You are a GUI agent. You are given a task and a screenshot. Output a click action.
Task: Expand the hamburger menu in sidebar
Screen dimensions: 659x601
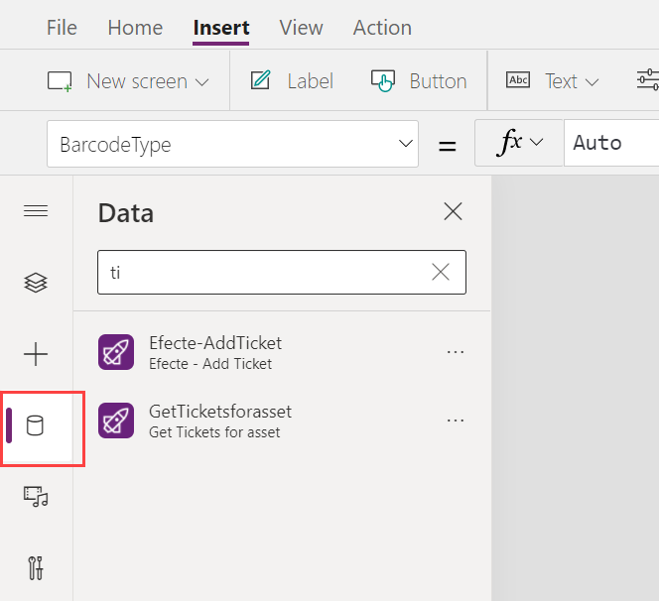[36, 211]
